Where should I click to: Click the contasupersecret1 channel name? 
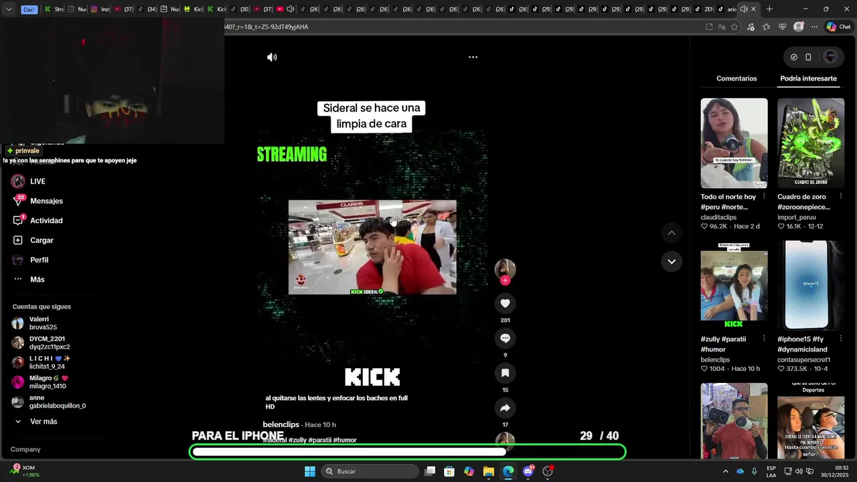[803, 359]
